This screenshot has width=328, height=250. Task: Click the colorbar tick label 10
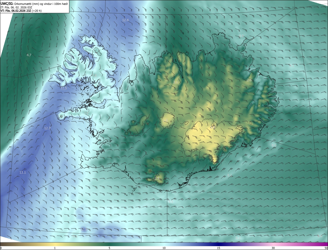coord(164,248)
